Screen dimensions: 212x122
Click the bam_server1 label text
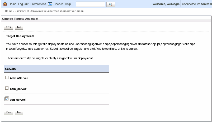[19, 89]
